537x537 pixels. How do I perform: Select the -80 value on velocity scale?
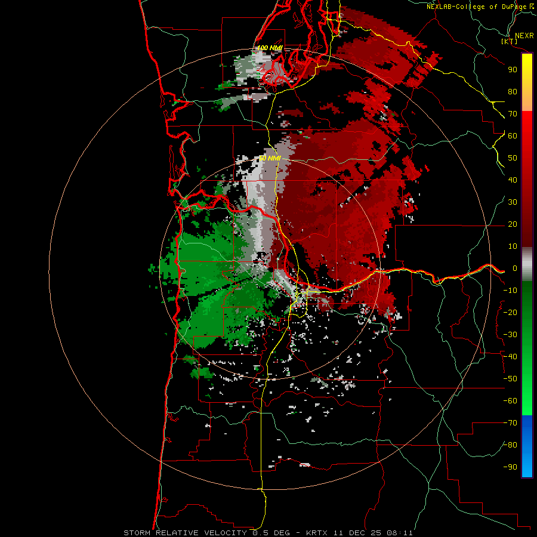(x=510, y=445)
